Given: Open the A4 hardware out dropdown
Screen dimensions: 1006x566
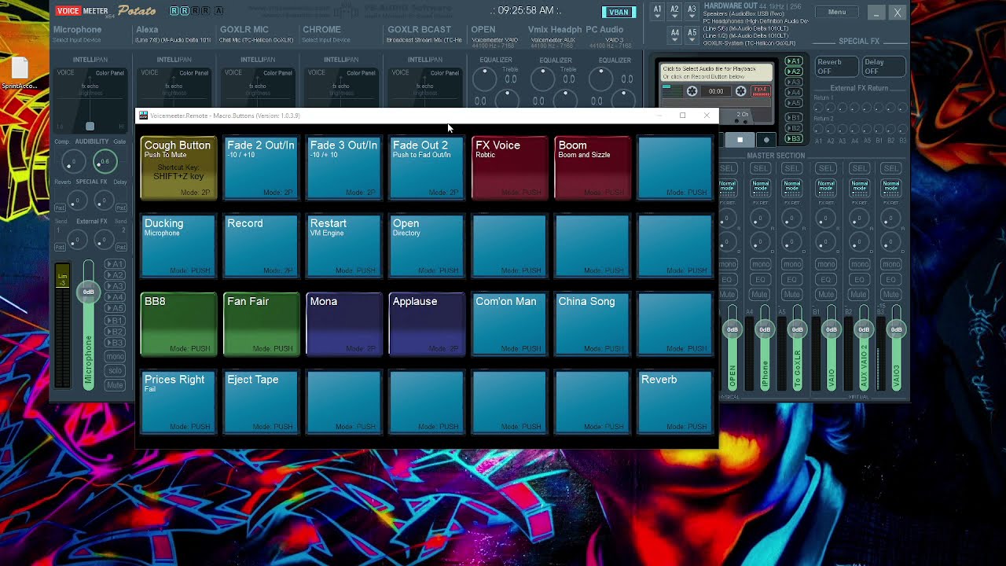Looking at the screenshot, I should click(674, 35).
